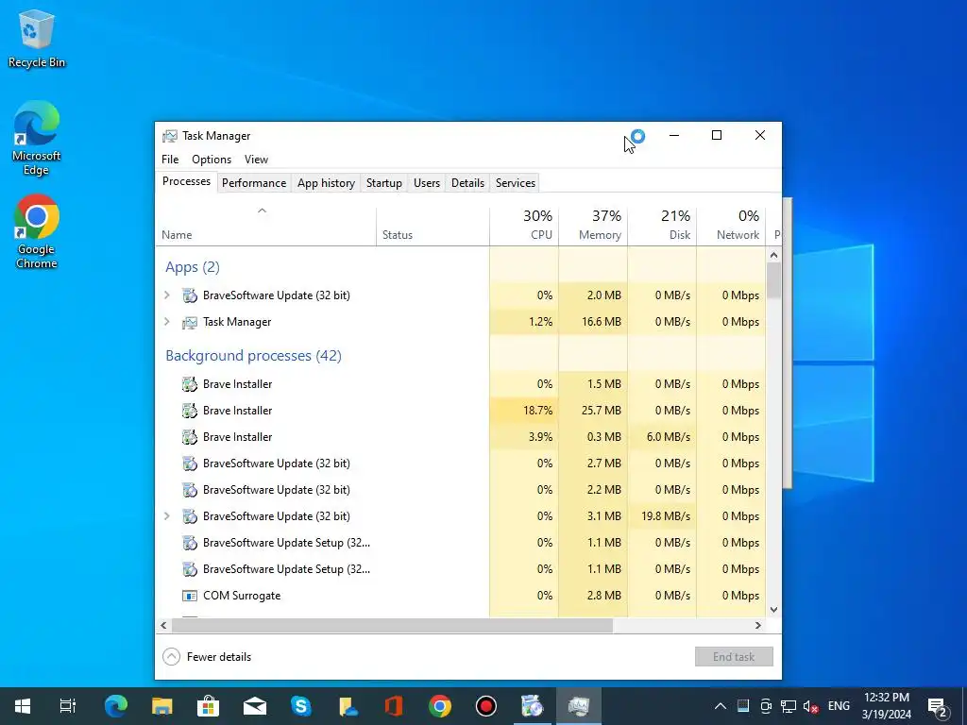Open the Recycle Bin desktop icon
Image resolution: width=967 pixels, height=725 pixels.
37,39
